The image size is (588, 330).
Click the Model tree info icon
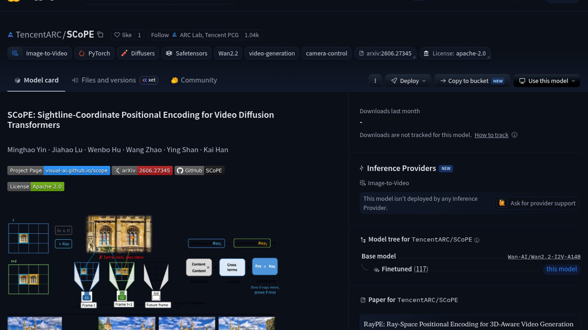click(x=477, y=240)
